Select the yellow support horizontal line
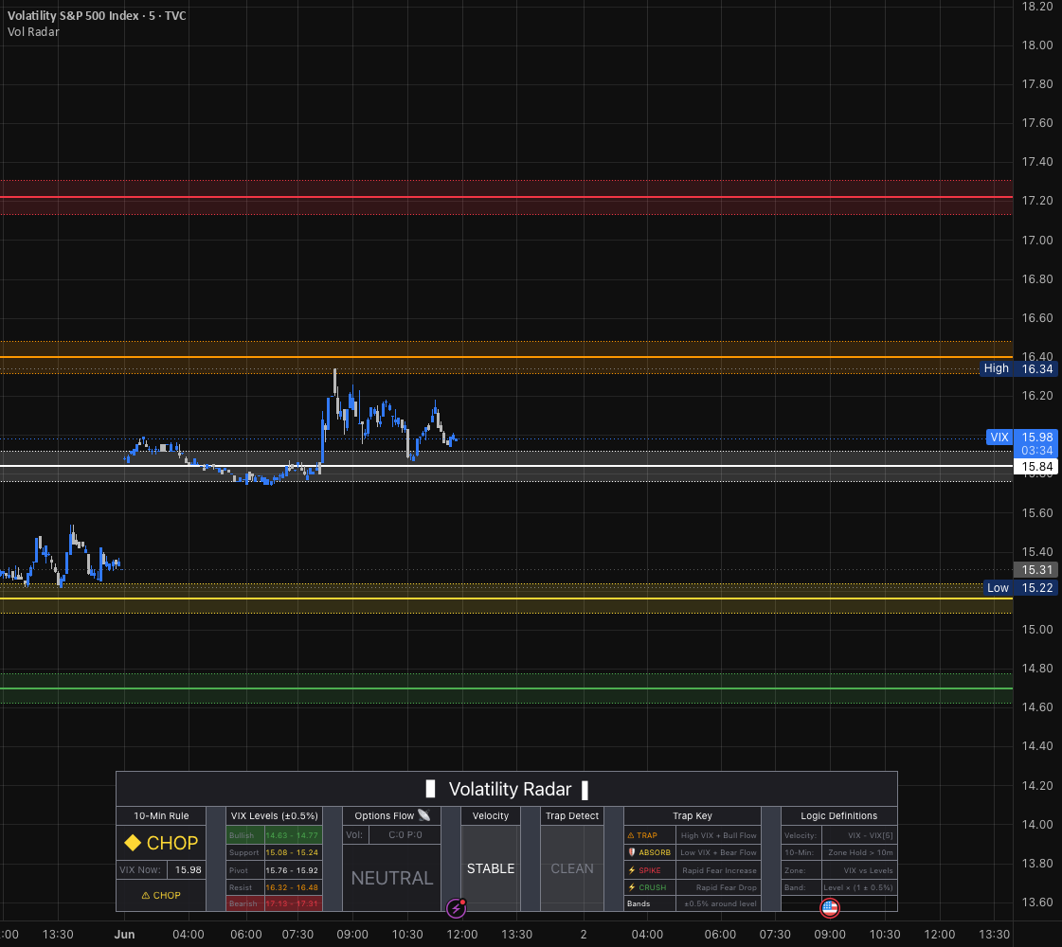 506,599
